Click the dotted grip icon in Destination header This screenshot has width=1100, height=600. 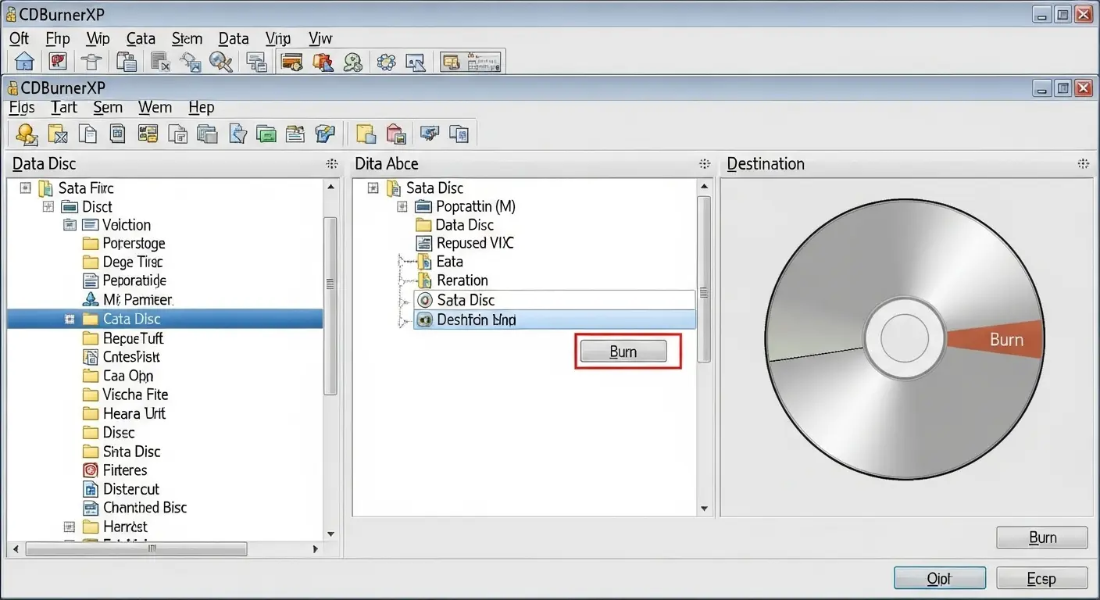tap(1083, 164)
